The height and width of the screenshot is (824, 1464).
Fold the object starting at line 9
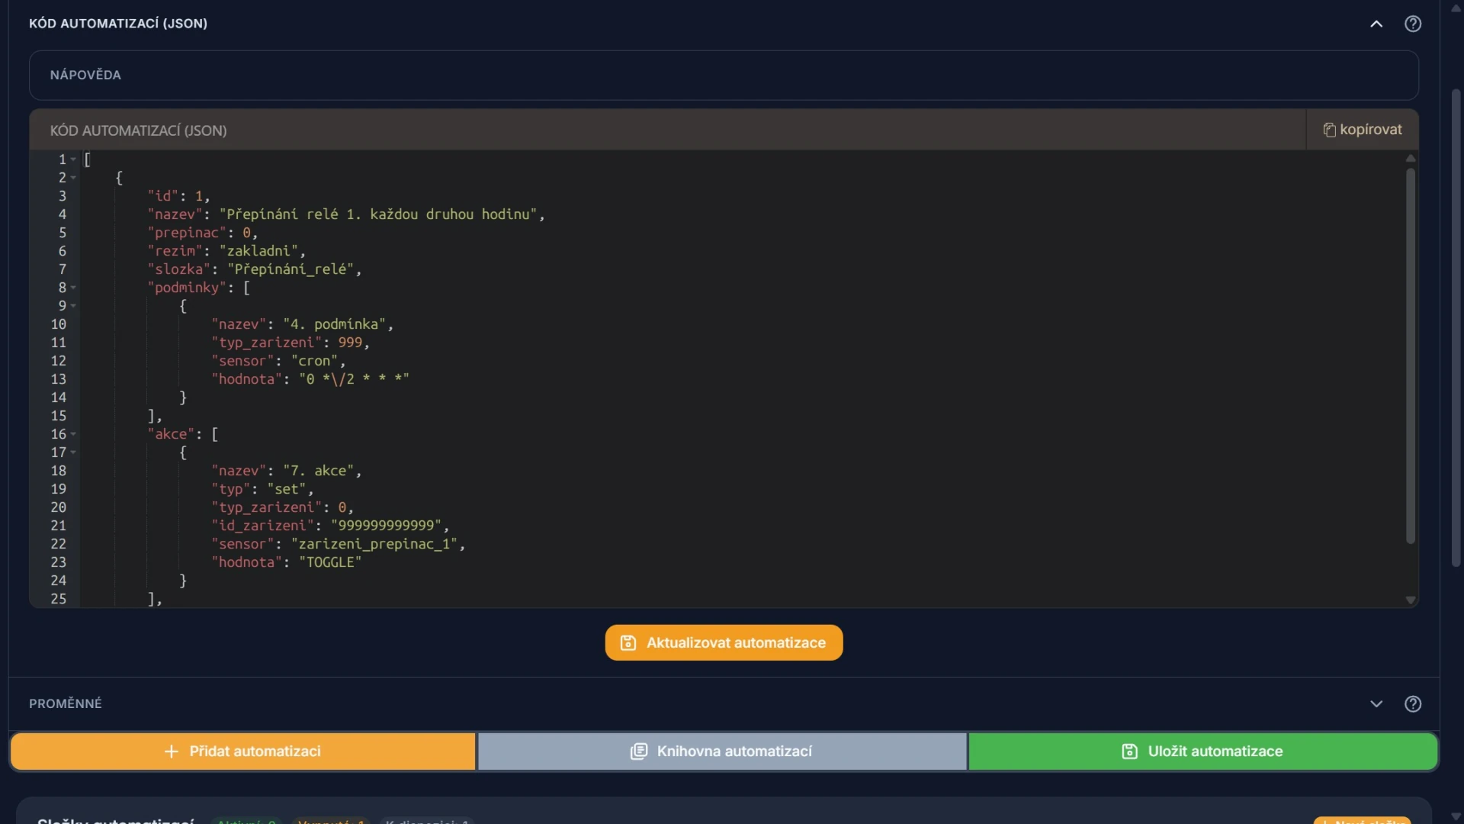[73, 306]
